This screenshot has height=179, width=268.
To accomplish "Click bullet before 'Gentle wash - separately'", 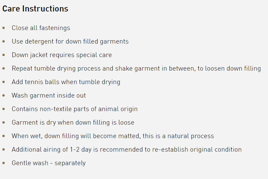I will coord(4,163).
